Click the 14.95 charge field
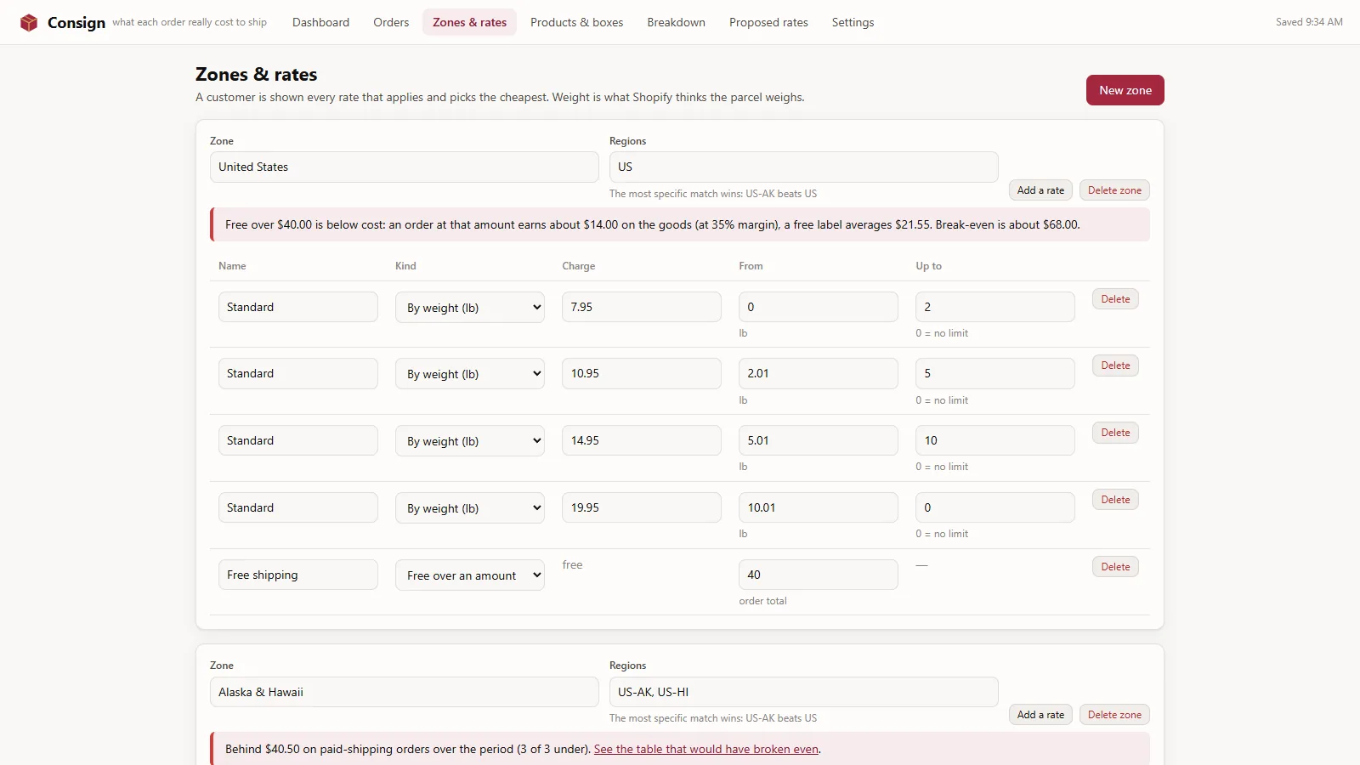Screen dimensions: 1360x765 [x=642, y=440]
